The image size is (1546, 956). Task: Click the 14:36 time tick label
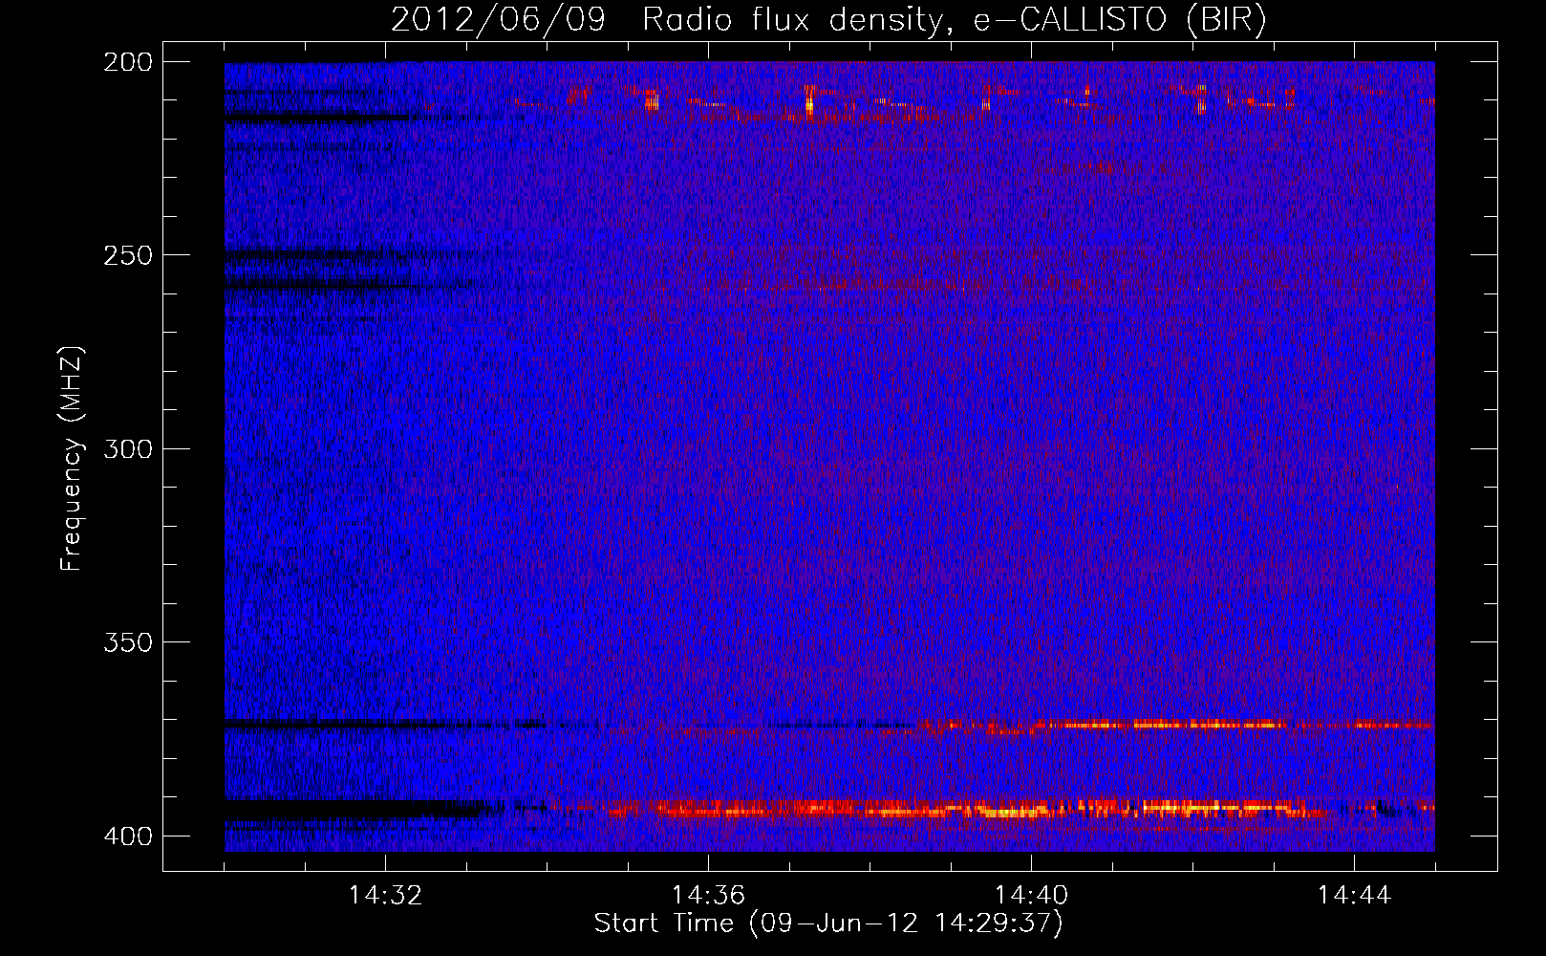(708, 895)
